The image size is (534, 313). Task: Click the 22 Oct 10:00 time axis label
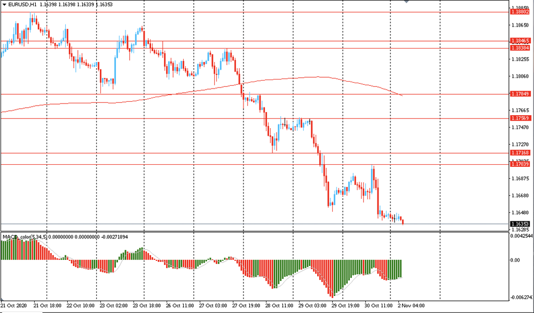81,306
